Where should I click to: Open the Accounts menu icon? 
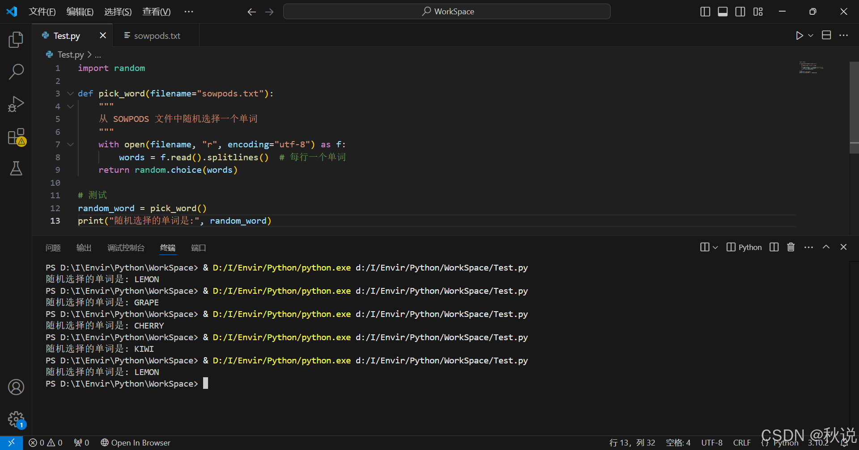pyautogui.click(x=16, y=387)
